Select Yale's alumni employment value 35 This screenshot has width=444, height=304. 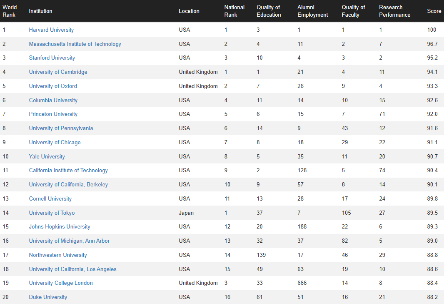(301, 156)
